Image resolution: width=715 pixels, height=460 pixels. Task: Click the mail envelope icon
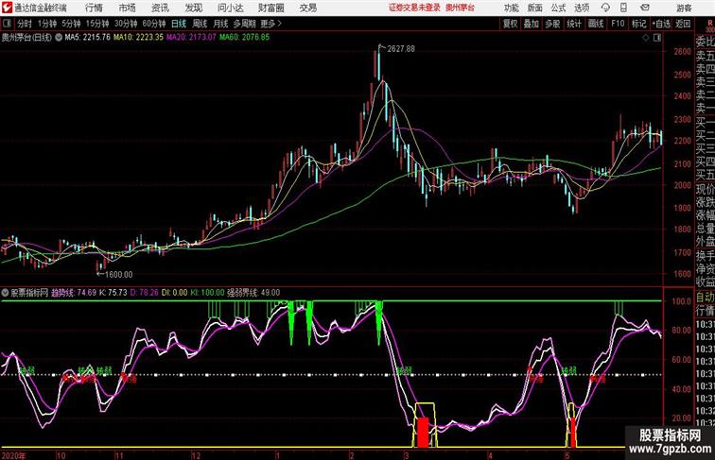pyautogui.click(x=645, y=8)
